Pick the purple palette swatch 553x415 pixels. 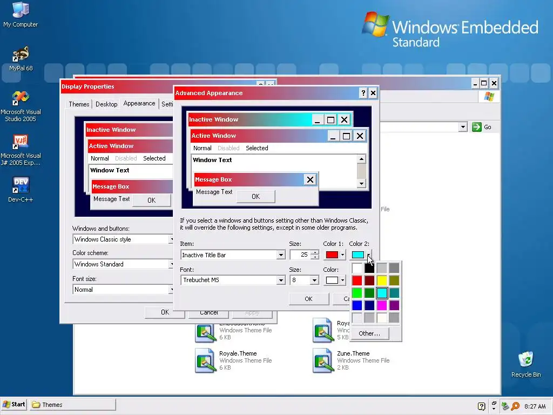click(x=394, y=305)
